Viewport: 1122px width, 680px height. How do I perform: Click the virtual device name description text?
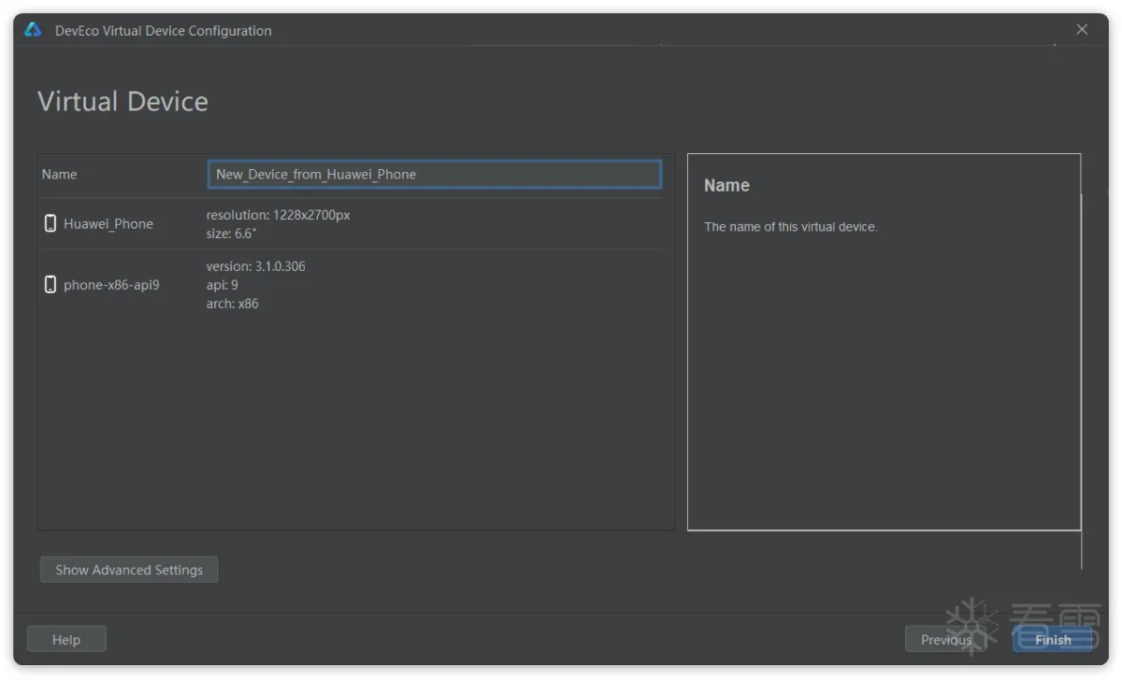[790, 227]
